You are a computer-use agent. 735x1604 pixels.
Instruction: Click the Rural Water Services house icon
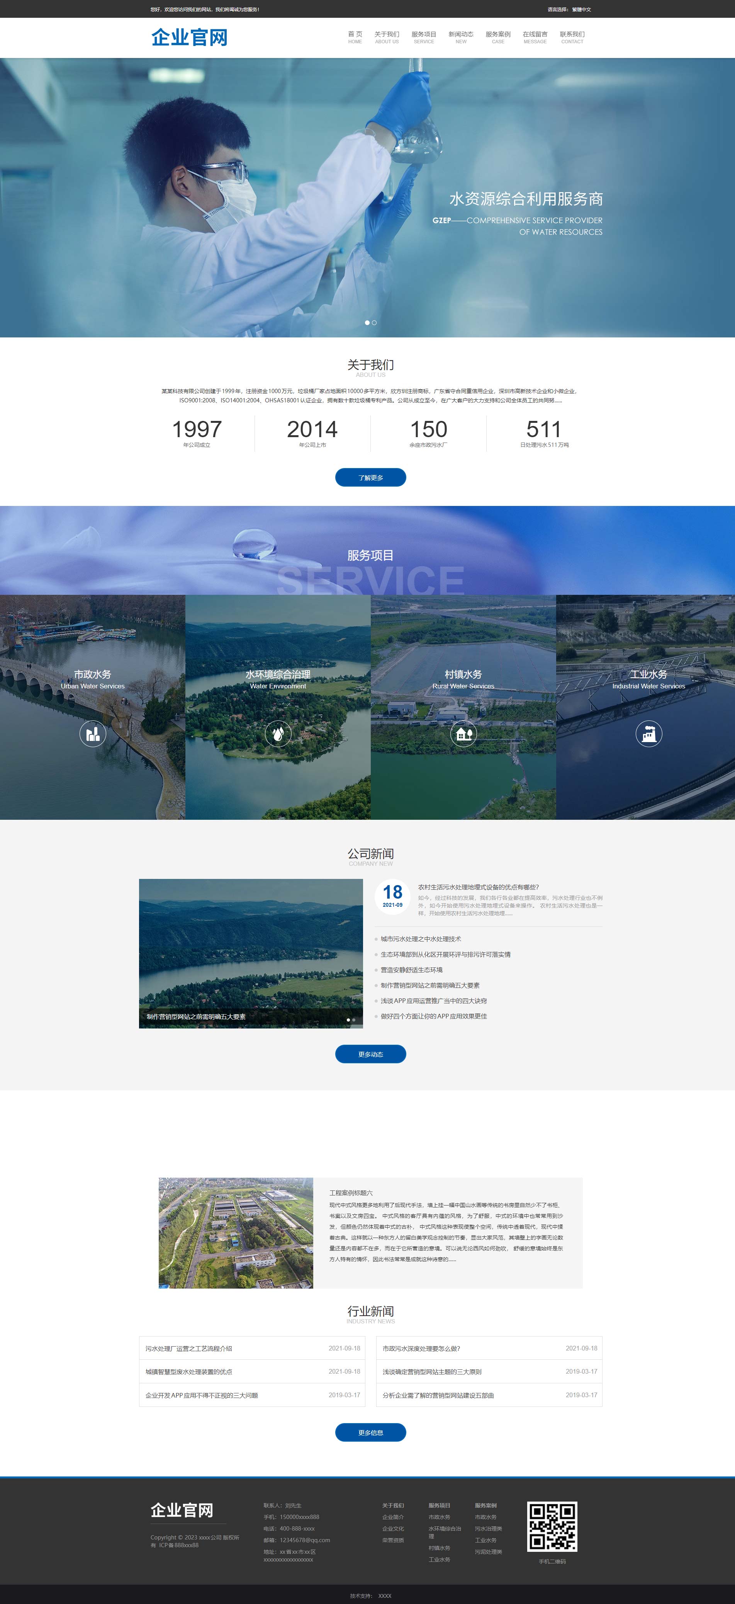[x=463, y=734]
